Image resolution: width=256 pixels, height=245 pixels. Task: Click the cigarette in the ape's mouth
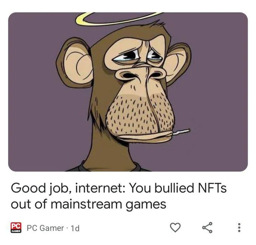click(181, 132)
